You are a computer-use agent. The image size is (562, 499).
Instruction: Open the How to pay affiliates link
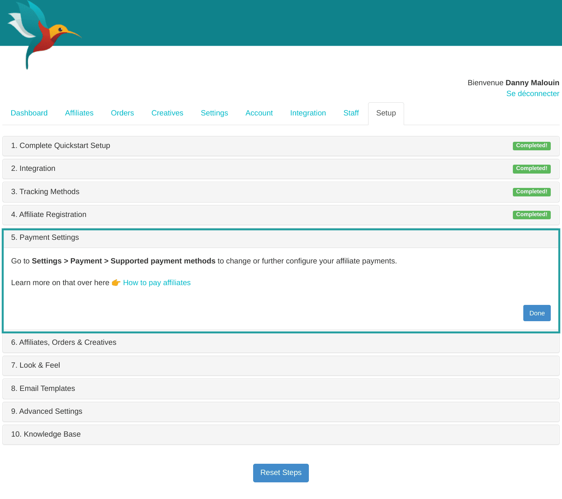pyautogui.click(x=157, y=283)
